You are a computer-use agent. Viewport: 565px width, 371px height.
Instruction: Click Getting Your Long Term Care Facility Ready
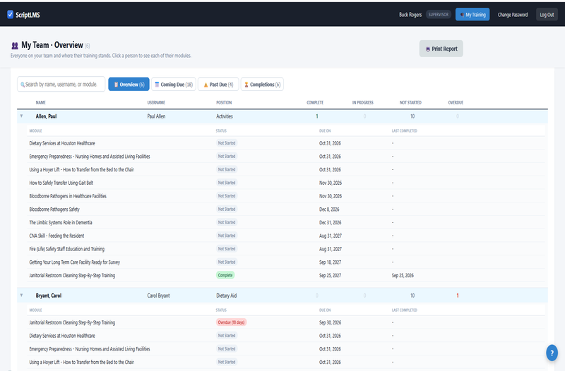[x=75, y=262]
